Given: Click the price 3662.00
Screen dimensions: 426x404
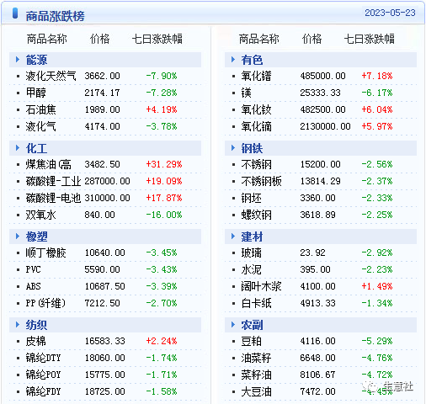Looking at the screenshot, I should click(x=102, y=76).
